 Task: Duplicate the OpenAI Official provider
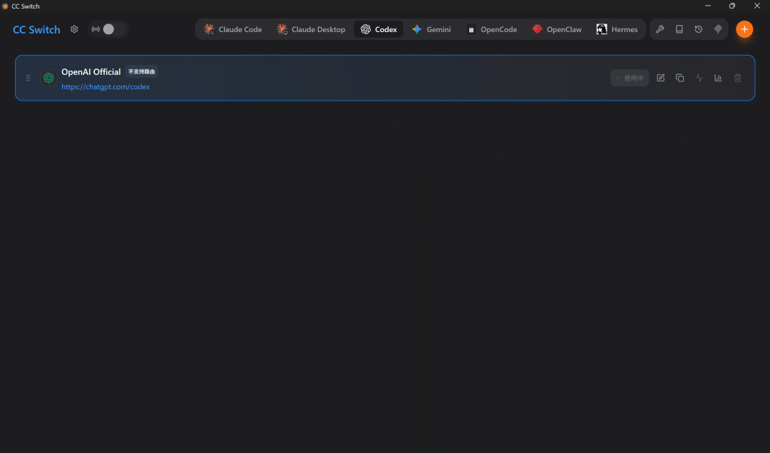(679, 78)
